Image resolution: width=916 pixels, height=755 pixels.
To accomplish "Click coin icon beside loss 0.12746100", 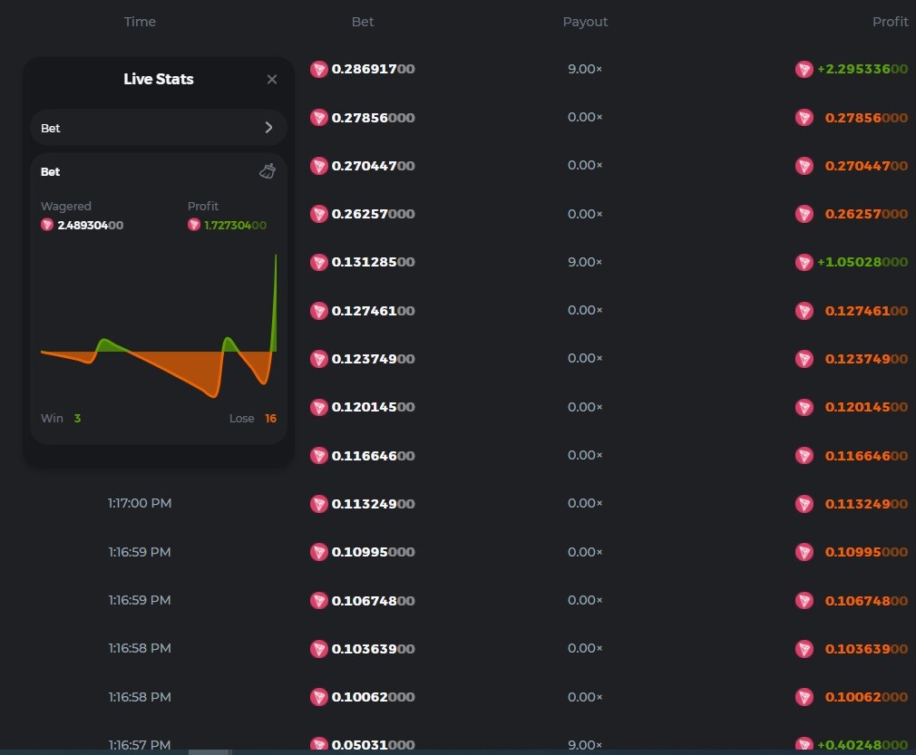I will (804, 311).
